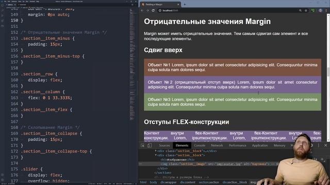Click the 'Отступы FLEX-конструкции' heading
Image resolution: width=330 pixels, height=185 pixels.
pyautogui.click(x=187, y=122)
